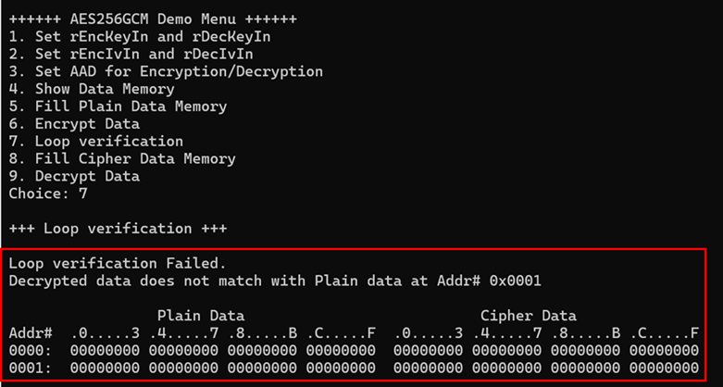Select the Show Data Memory menu line

92,89
